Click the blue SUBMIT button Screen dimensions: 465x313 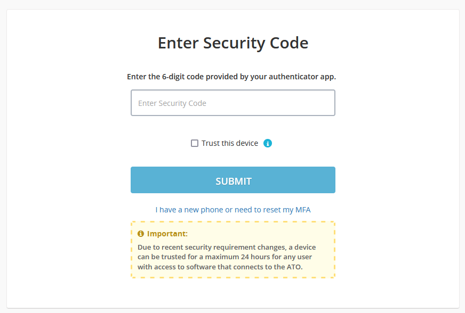pyautogui.click(x=233, y=180)
